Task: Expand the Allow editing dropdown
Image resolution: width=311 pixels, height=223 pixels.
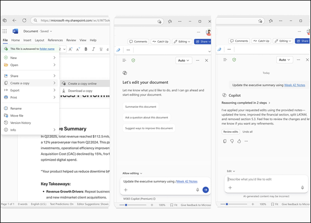Action: (x=132, y=173)
